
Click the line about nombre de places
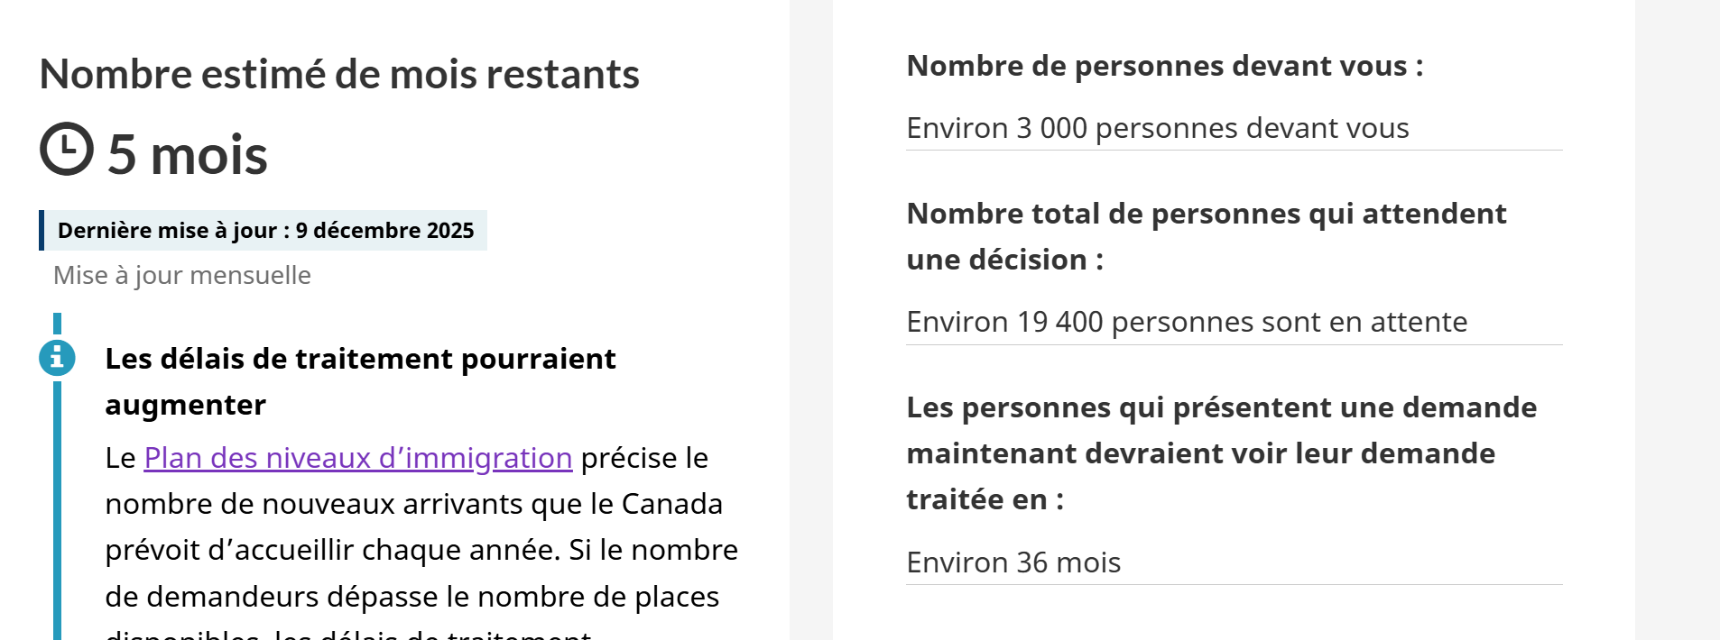click(412, 597)
